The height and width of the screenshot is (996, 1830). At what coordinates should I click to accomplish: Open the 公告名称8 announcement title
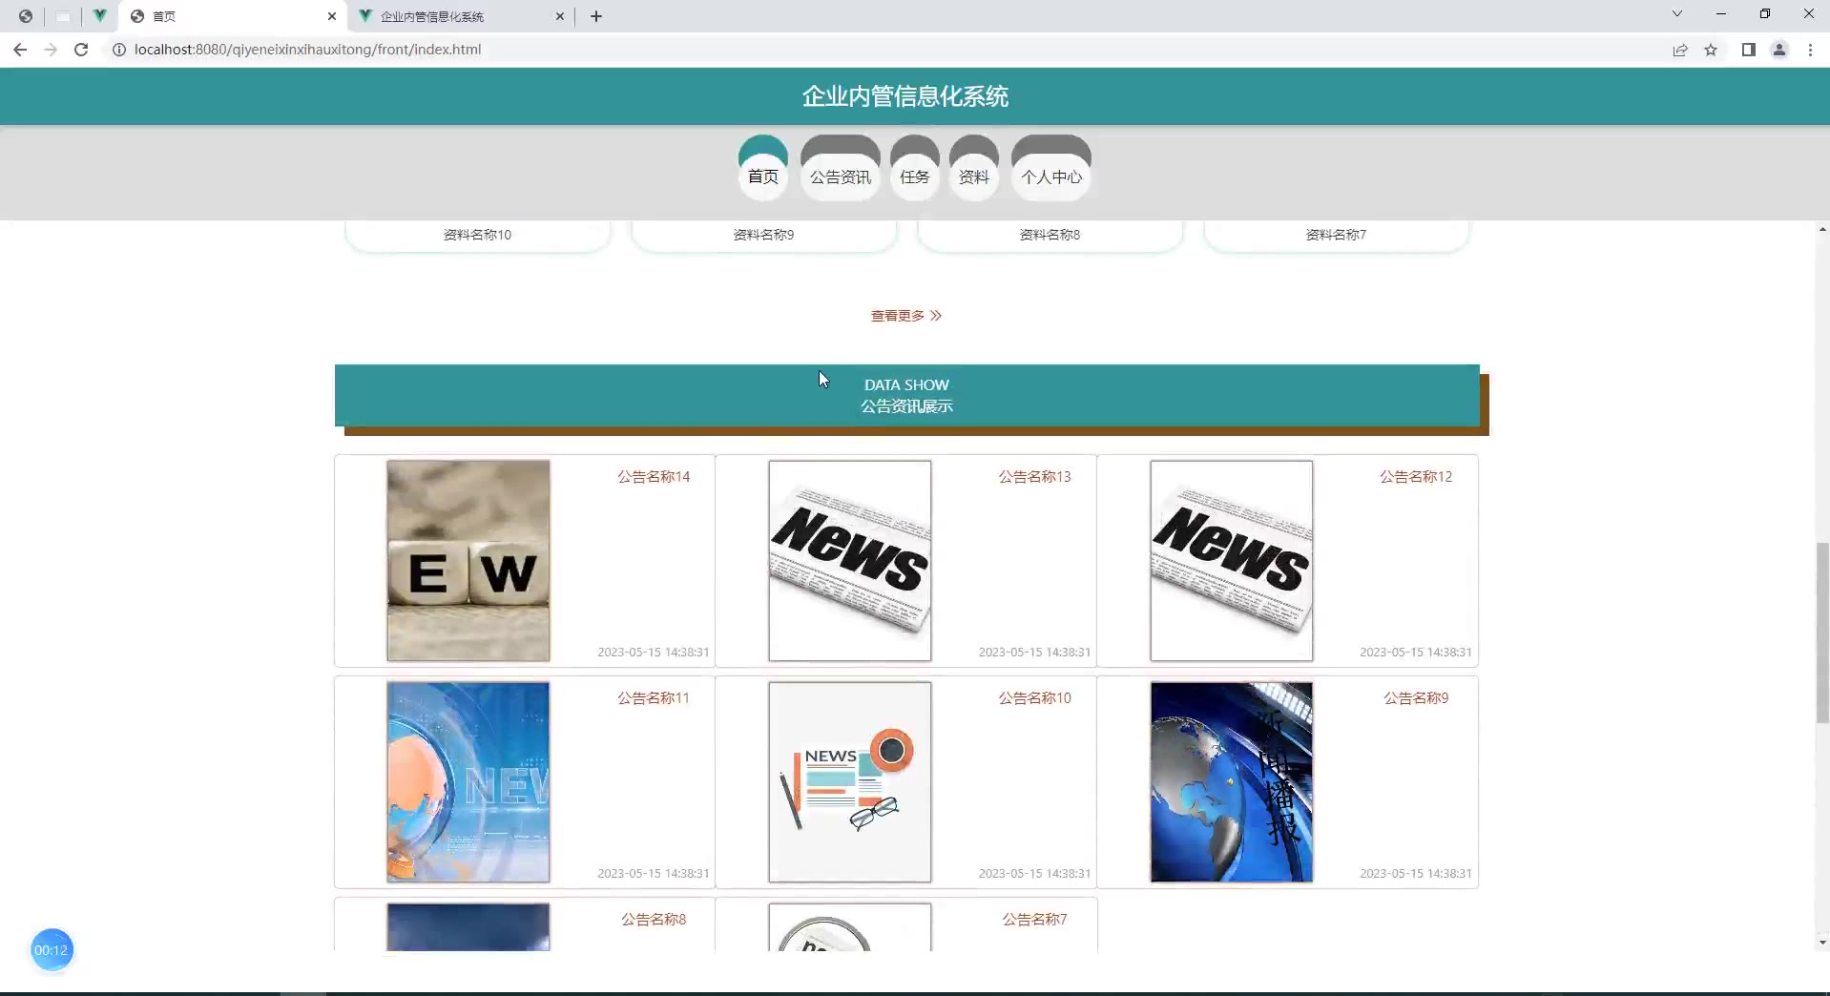click(654, 920)
